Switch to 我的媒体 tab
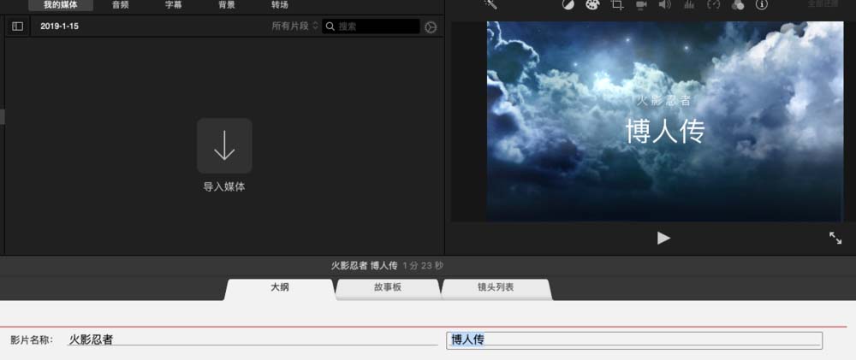The width and height of the screenshot is (856, 360). coord(61,5)
